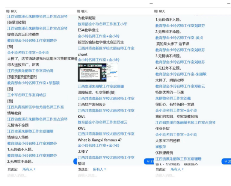Click message 很用心，有特色的一堂课
231x186 pixels.
point(175,104)
